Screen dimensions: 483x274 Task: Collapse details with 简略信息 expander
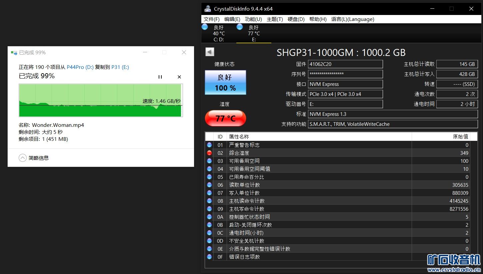point(34,158)
